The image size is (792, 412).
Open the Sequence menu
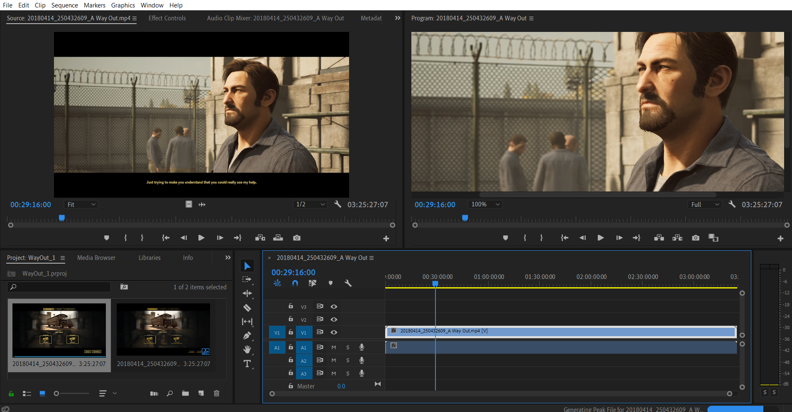coord(64,5)
